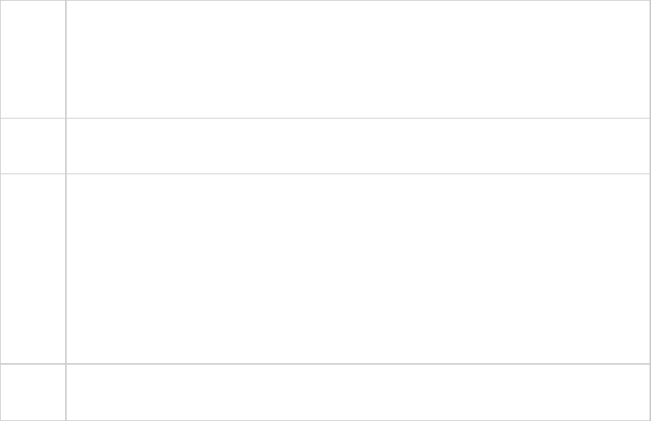Place cursor in the wide cell of the tallest row
The width and height of the screenshot is (651, 421).
(358, 268)
